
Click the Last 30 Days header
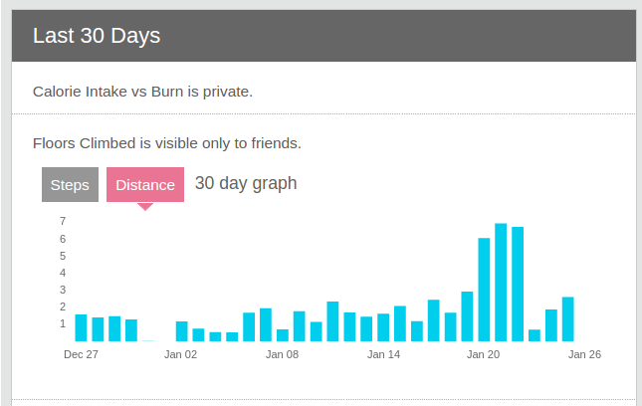click(x=97, y=36)
